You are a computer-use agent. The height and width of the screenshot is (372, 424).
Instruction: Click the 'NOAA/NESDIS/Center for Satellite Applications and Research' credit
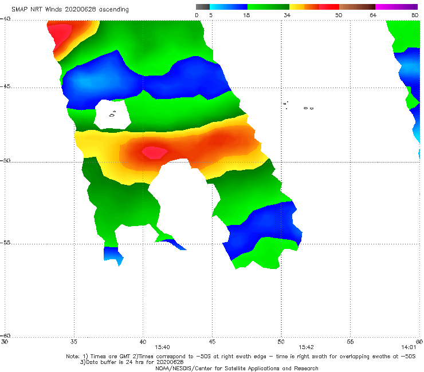pyautogui.click(x=237, y=369)
